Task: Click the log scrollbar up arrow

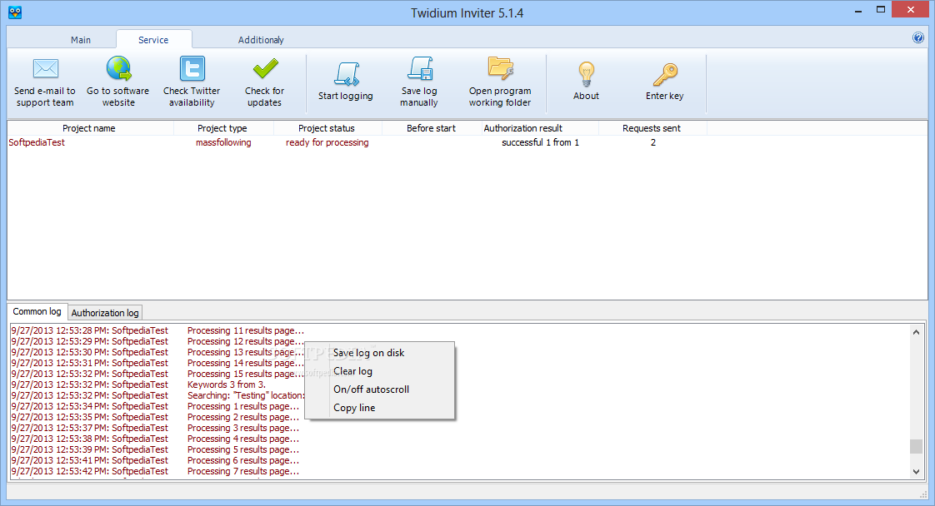Action: pos(916,332)
